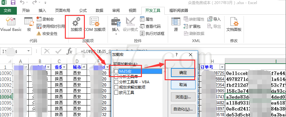Check the 分析工具库 checkbox
286x117 pixels.
tap(116, 76)
